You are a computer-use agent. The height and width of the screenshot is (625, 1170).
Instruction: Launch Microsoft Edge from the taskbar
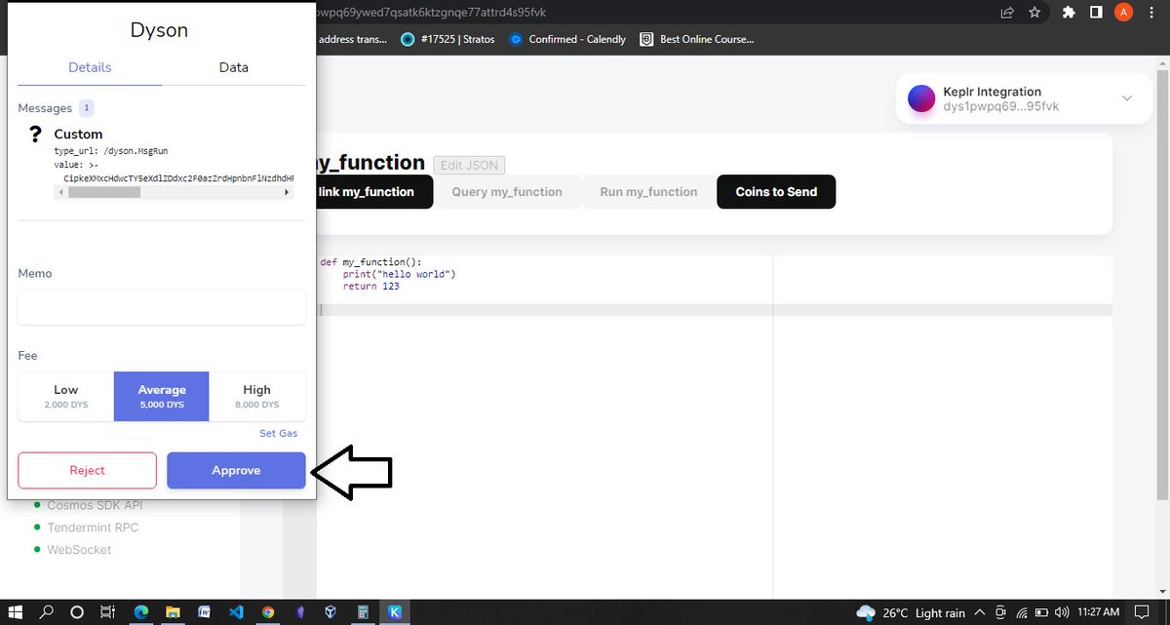click(x=141, y=612)
